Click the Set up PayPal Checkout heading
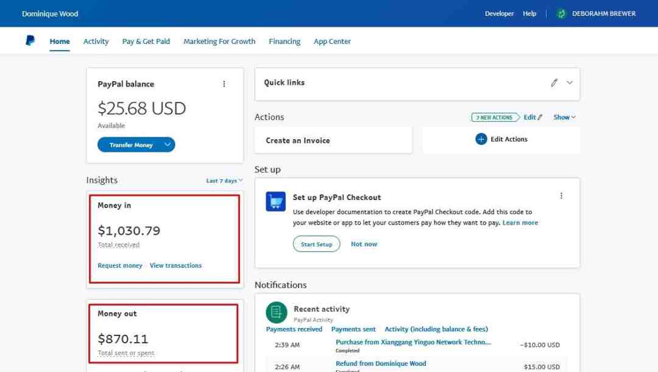The image size is (658, 372). [x=337, y=198]
